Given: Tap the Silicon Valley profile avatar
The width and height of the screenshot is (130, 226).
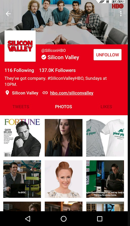Looking at the screenshot, I should (x=20, y=46).
